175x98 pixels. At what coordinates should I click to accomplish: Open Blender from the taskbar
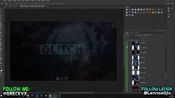point(46,96)
